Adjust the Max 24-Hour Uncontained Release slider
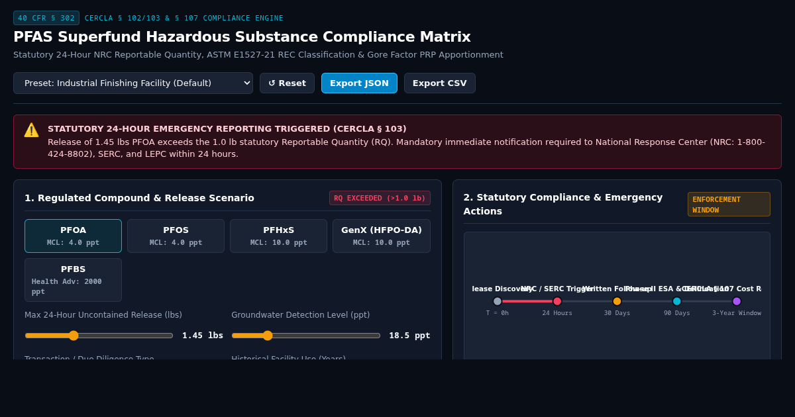Image resolution: width=795 pixels, height=417 pixels. pos(99,336)
